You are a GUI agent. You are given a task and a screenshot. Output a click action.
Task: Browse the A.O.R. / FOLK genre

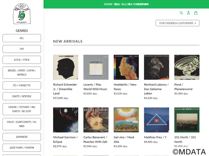(x=22, y=60)
